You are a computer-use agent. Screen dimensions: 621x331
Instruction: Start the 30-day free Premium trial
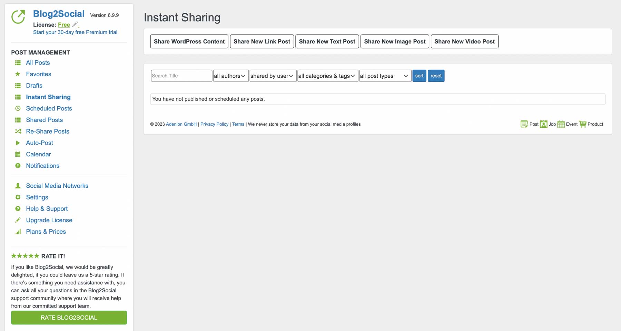point(75,32)
